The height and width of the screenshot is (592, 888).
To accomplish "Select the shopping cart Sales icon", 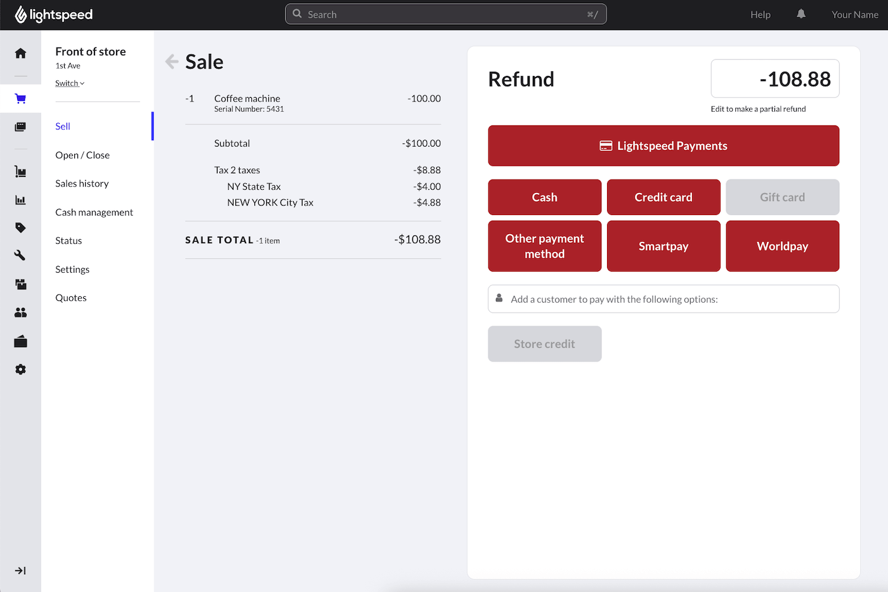I will coord(20,98).
